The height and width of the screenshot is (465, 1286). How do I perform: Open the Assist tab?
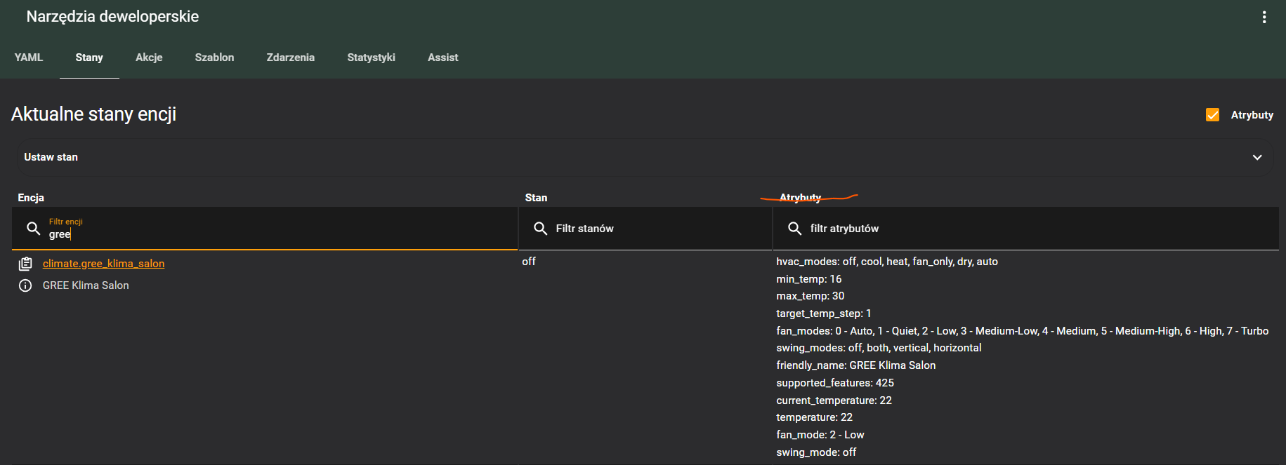coord(442,58)
